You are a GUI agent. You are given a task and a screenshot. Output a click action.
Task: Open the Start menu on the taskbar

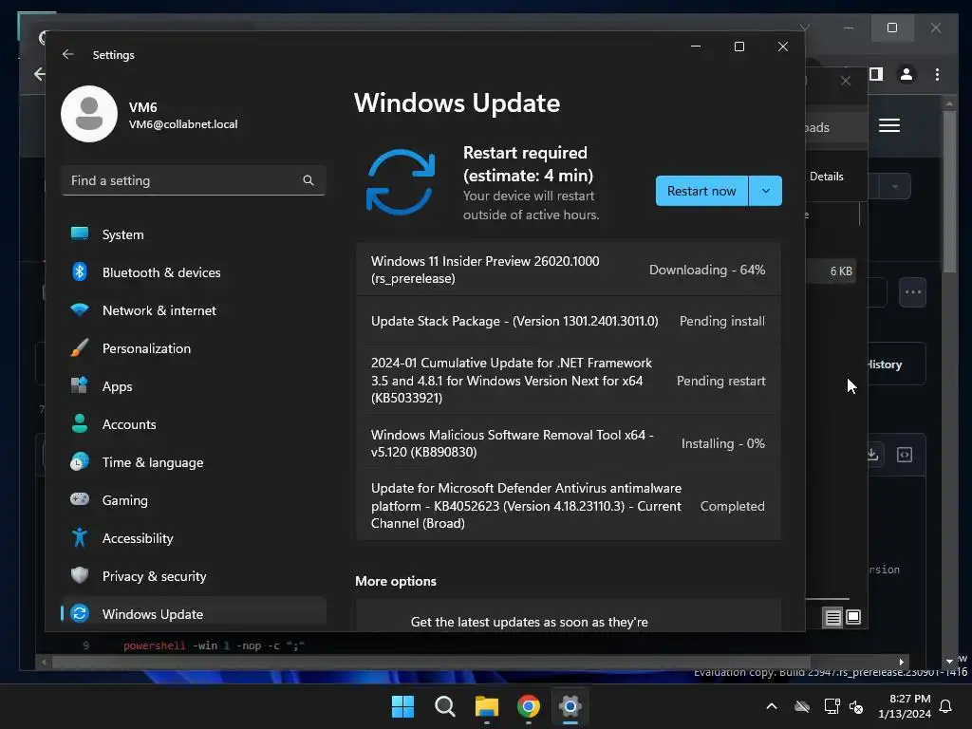coord(402,706)
